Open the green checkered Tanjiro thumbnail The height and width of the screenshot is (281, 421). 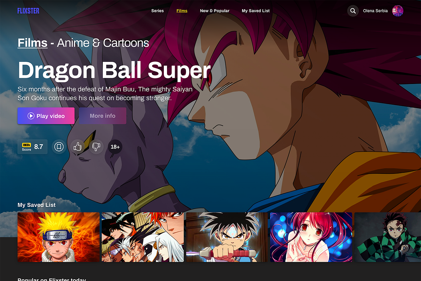click(388, 237)
